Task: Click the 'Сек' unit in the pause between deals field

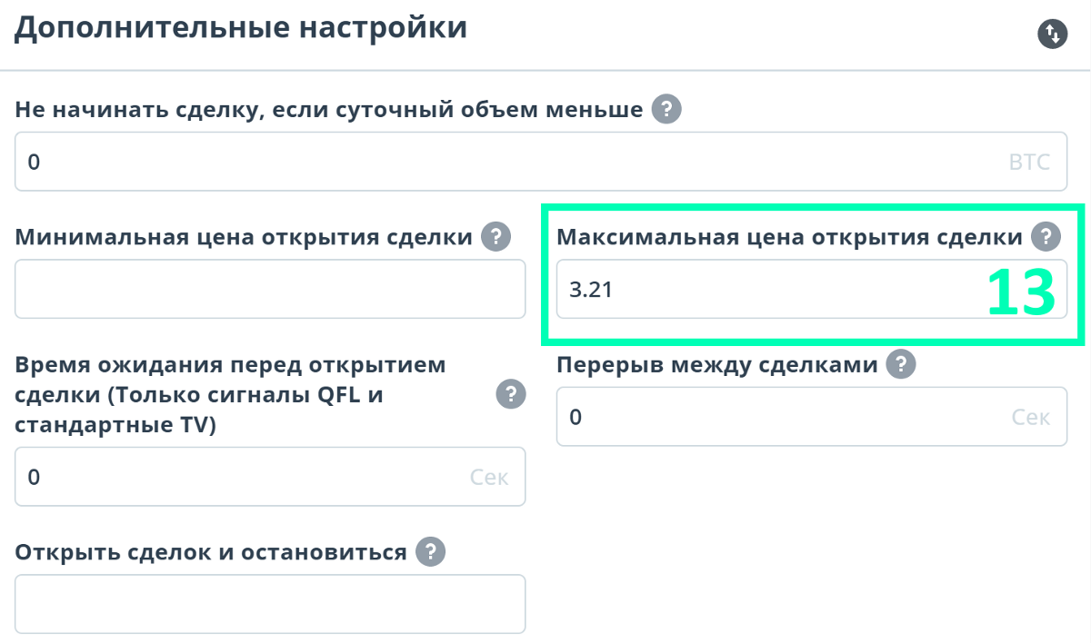Action: [1031, 417]
